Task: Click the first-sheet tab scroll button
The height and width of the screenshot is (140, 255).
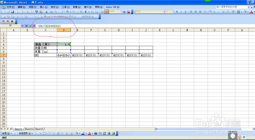Action: pos(2,129)
